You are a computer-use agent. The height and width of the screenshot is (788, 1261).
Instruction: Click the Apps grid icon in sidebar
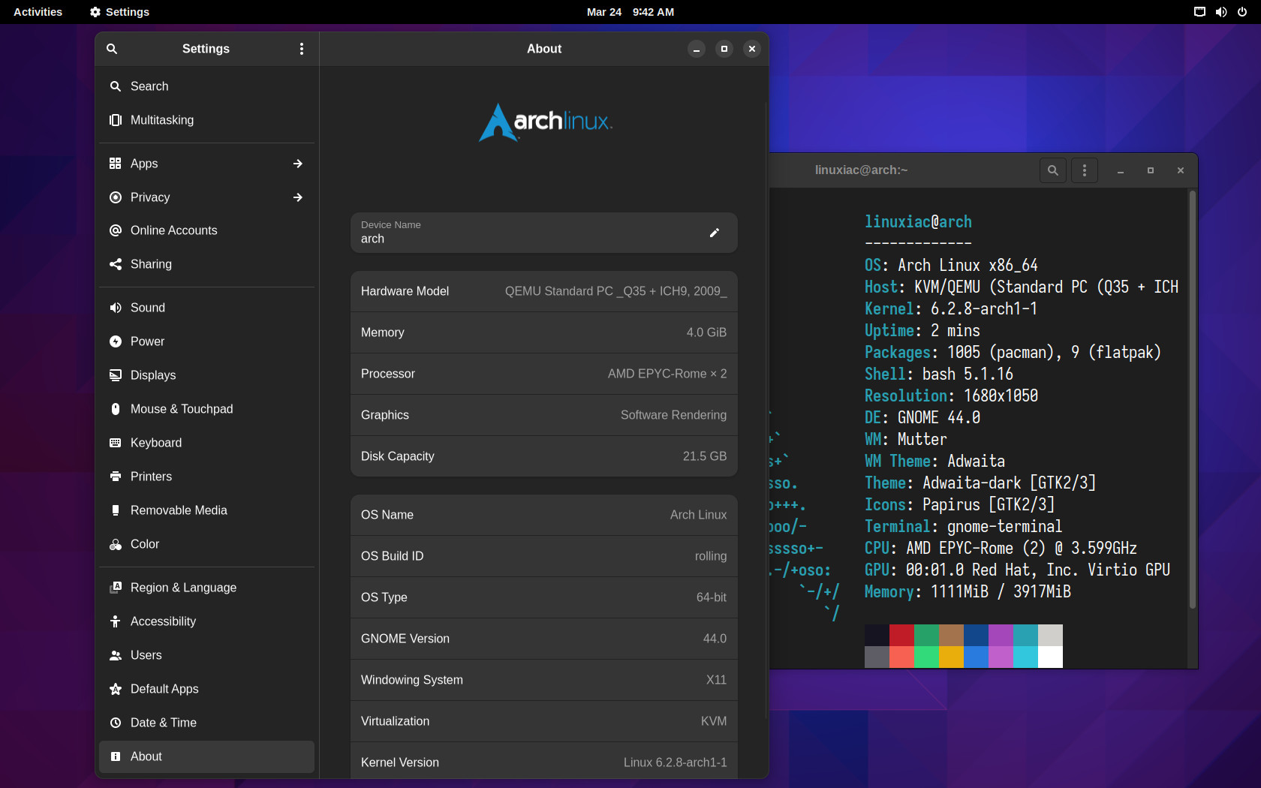pos(116,164)
